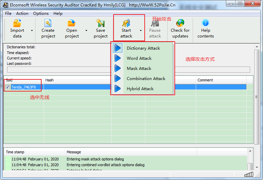Click the Save project label
Image resolution: width=263 pixels, height=180 pixels.
tap(100, 33)
